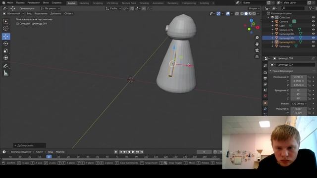Open the viewport Объект menu
Viewport: 317px width, 178px height.
tap(68, 13)
